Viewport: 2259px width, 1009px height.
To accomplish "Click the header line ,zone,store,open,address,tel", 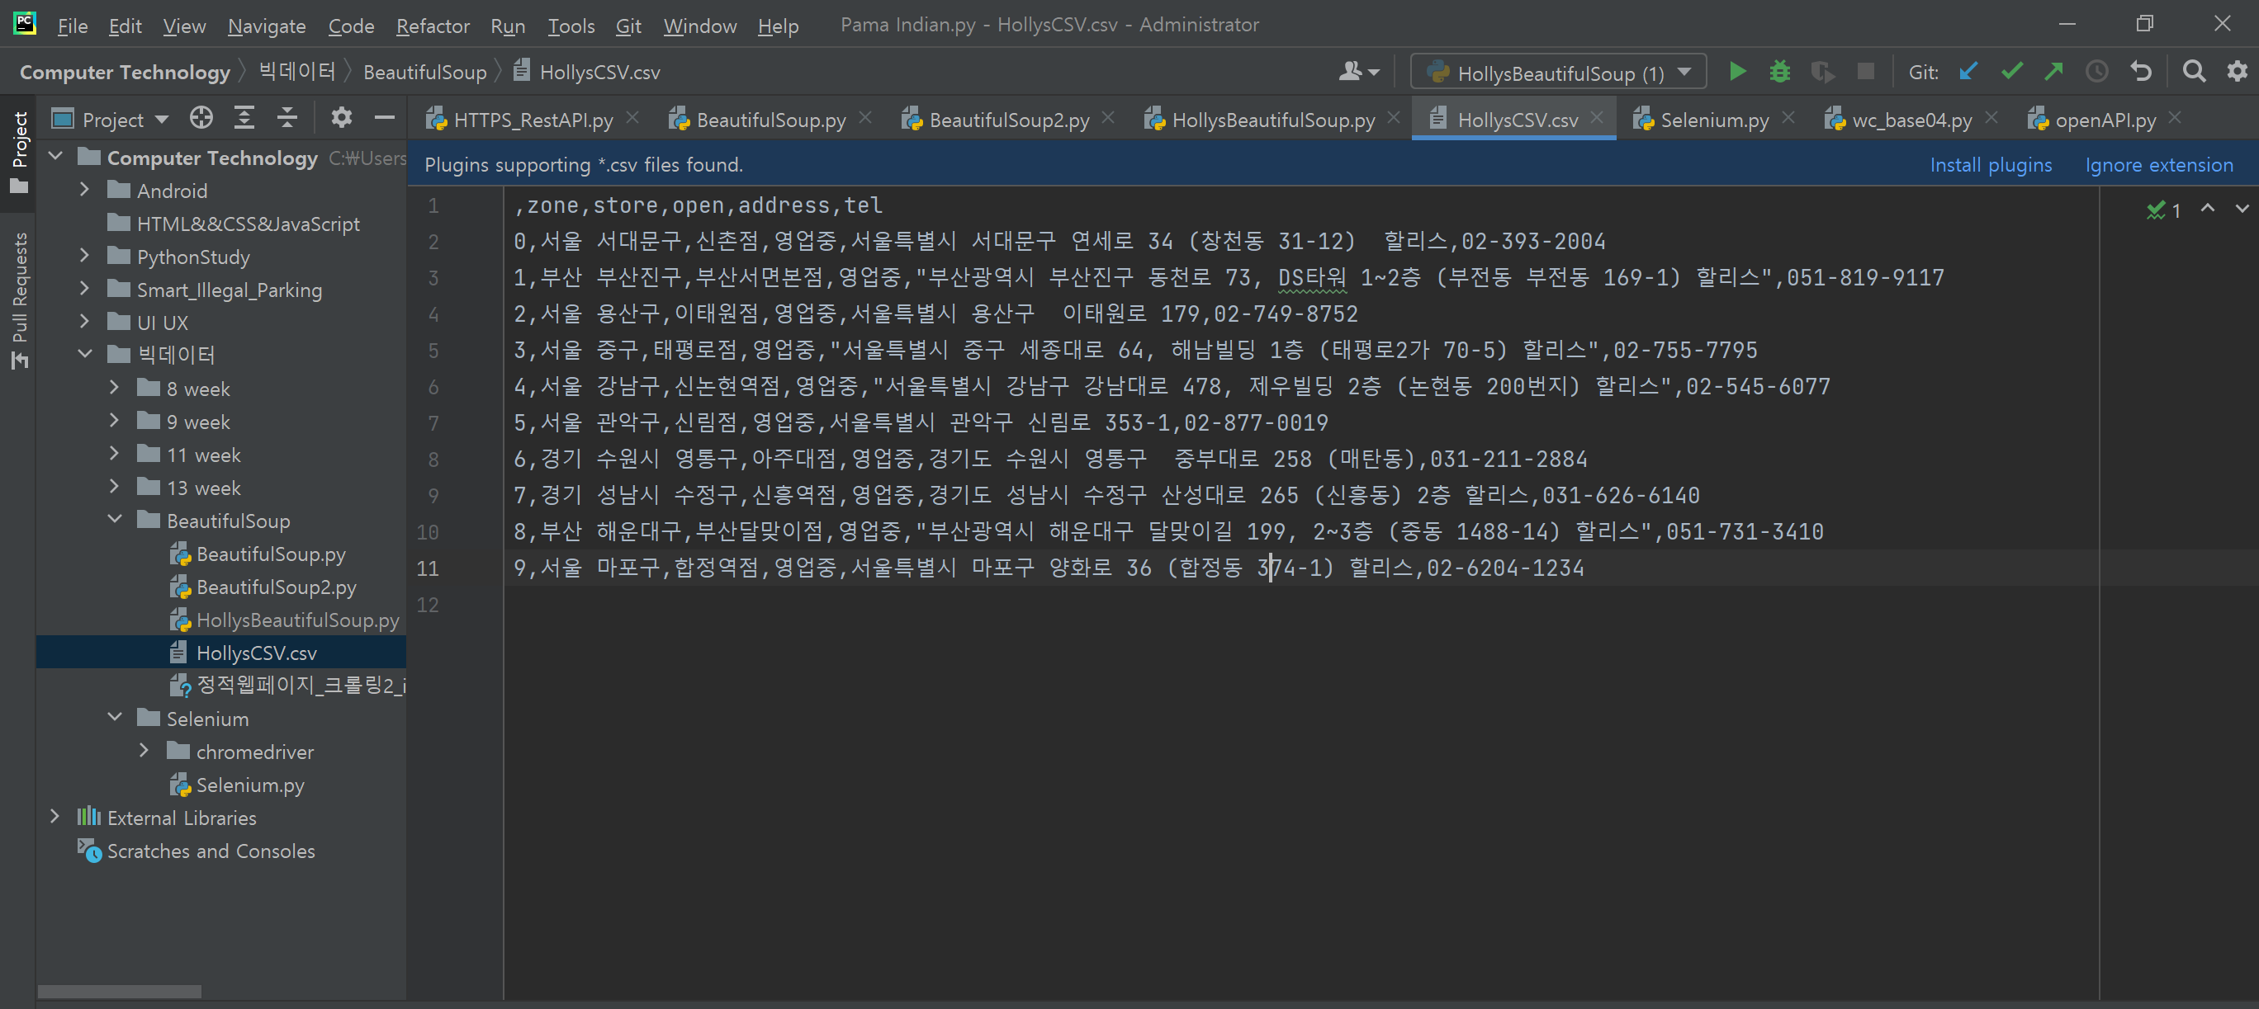I will [698, 205].
